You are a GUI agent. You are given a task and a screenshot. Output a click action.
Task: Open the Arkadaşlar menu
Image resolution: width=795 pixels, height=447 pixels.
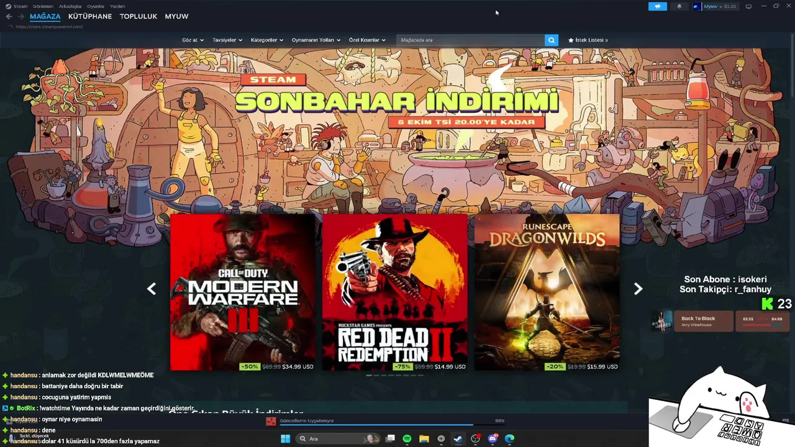point(70,6)
